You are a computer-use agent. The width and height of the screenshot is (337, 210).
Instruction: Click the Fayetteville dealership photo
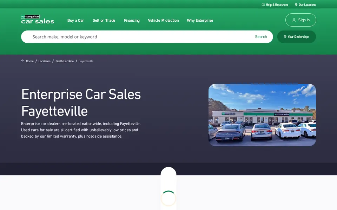coord(262,115)
